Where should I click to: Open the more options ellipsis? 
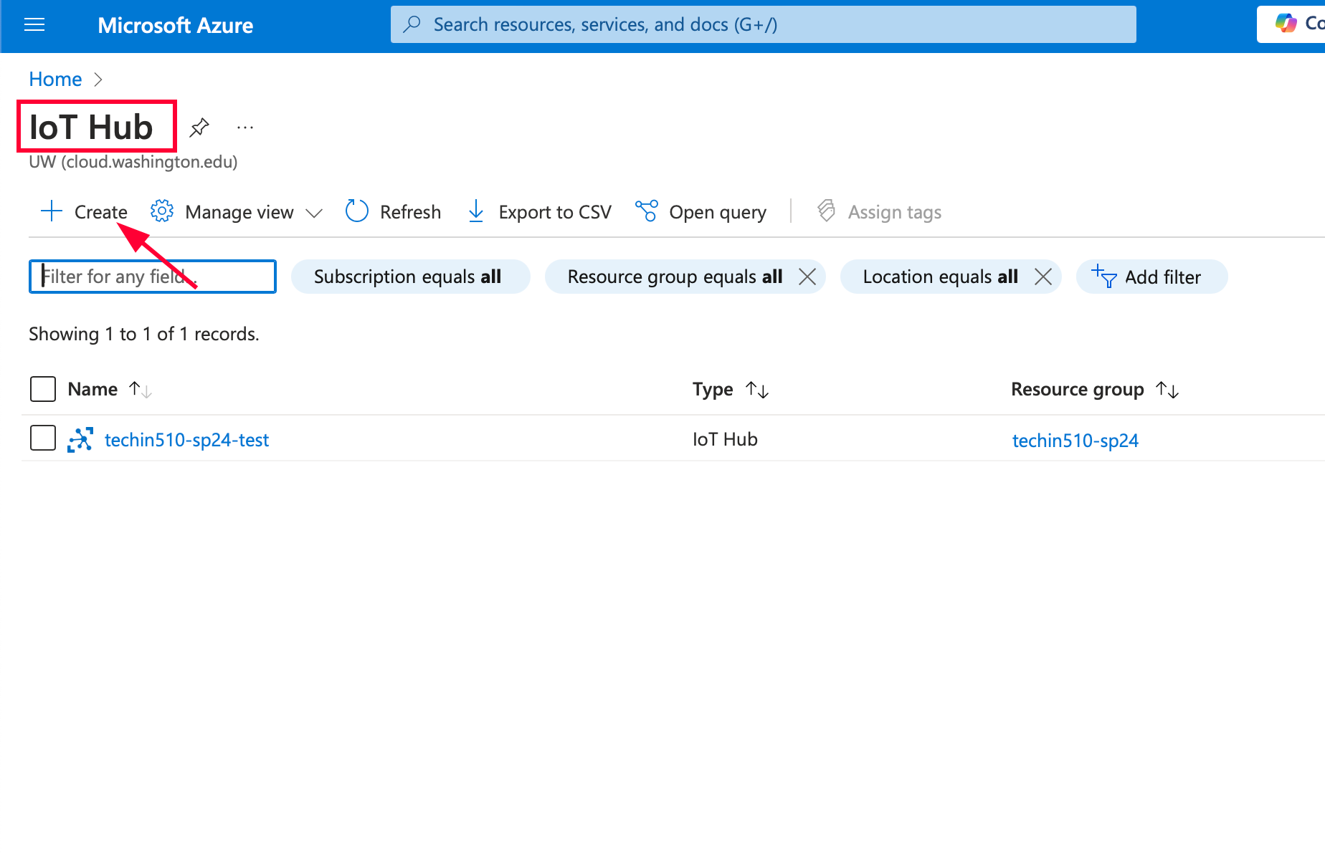tap(245, 128)
